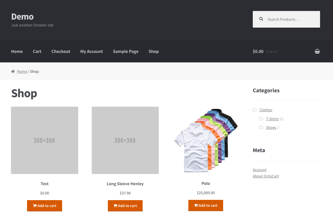Click the Shop breadcrumb text
The height and width of the screenshot is (222, 333).
coord(35,71)
